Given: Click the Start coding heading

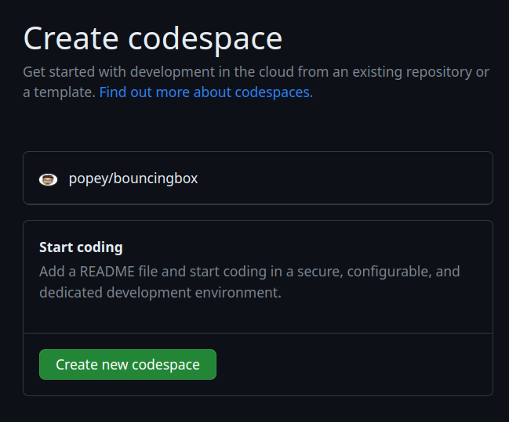Looking at the screenshot, I should click(81, 247).
